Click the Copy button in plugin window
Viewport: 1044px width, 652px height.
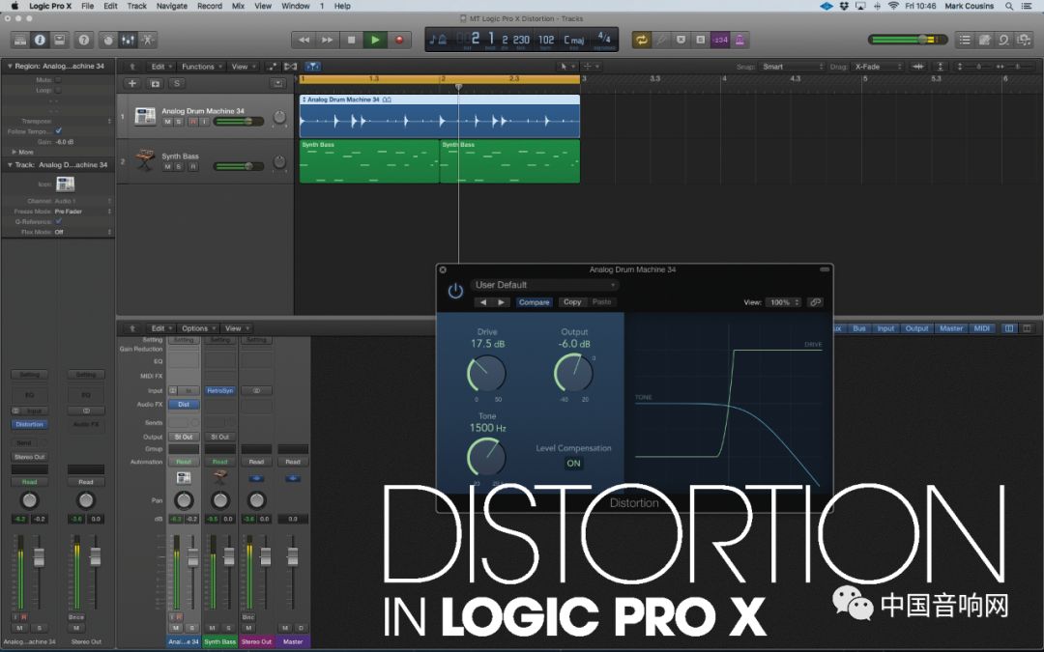pyautogui.click(x=572, y=302)
